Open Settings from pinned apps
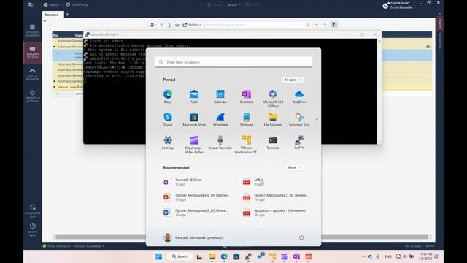 [168, 142]
